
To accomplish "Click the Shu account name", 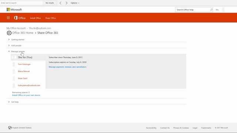I will [x=217, y=10].
